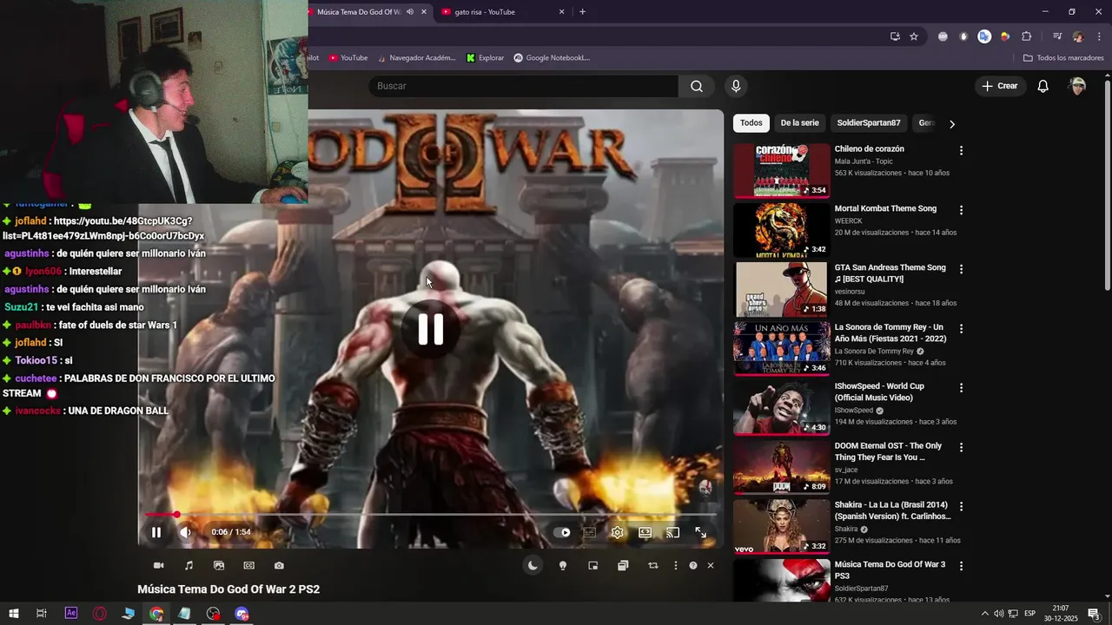Click the CC captions icon below player

(x=248, y=565)
